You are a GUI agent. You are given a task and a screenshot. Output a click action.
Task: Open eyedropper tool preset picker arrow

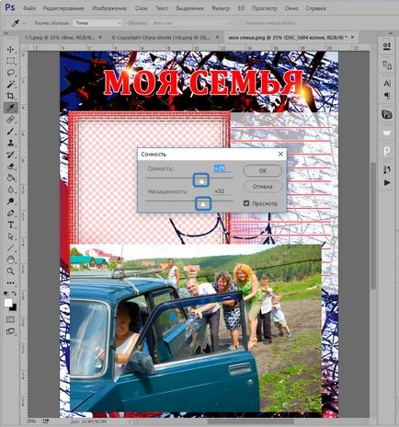coord(24,23)
